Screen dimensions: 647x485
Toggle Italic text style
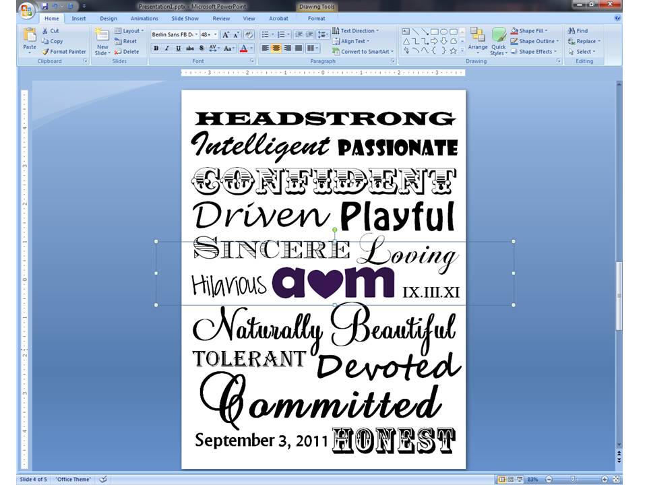pyautogui.click(x=167, y=48)
